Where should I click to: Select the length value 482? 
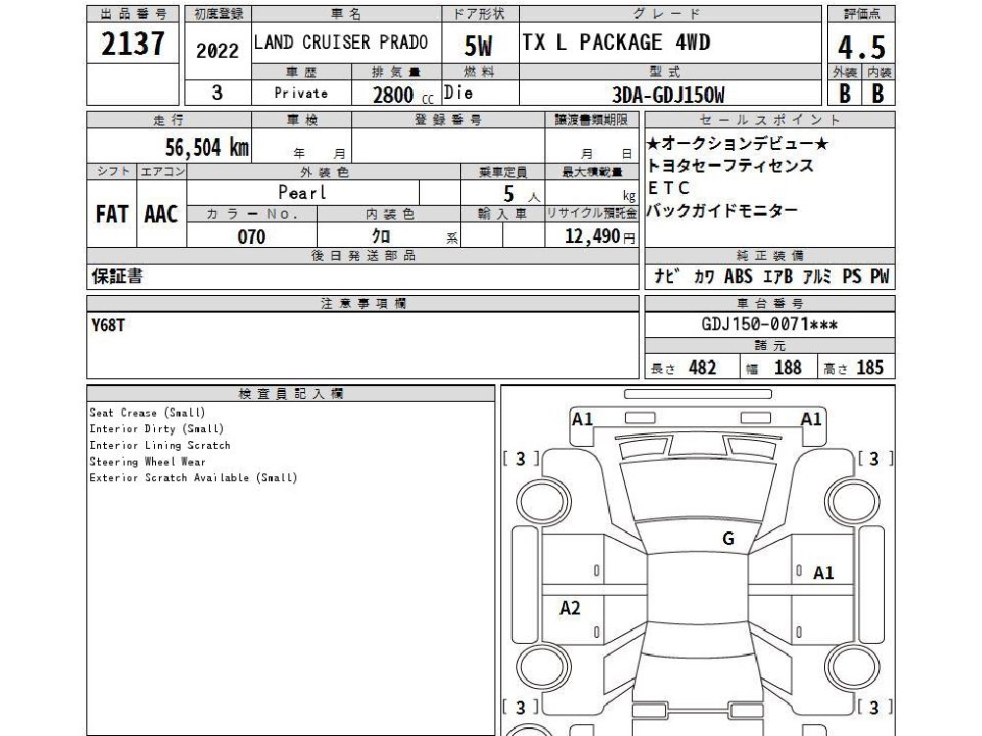[x=702, y=368]
